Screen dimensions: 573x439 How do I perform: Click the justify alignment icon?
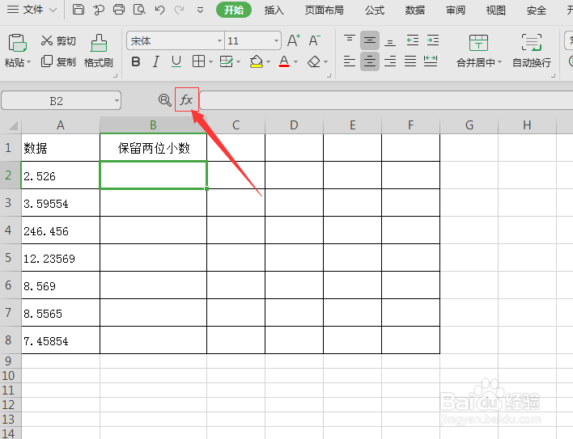tap(410, 61)
